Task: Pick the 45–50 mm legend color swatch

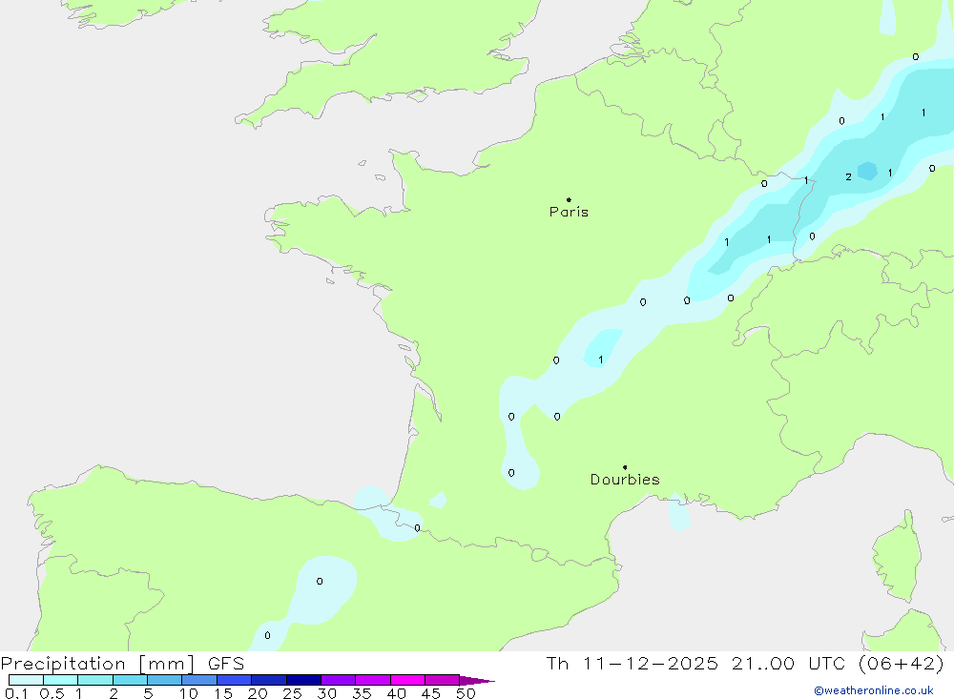Action: pos(443,680)
